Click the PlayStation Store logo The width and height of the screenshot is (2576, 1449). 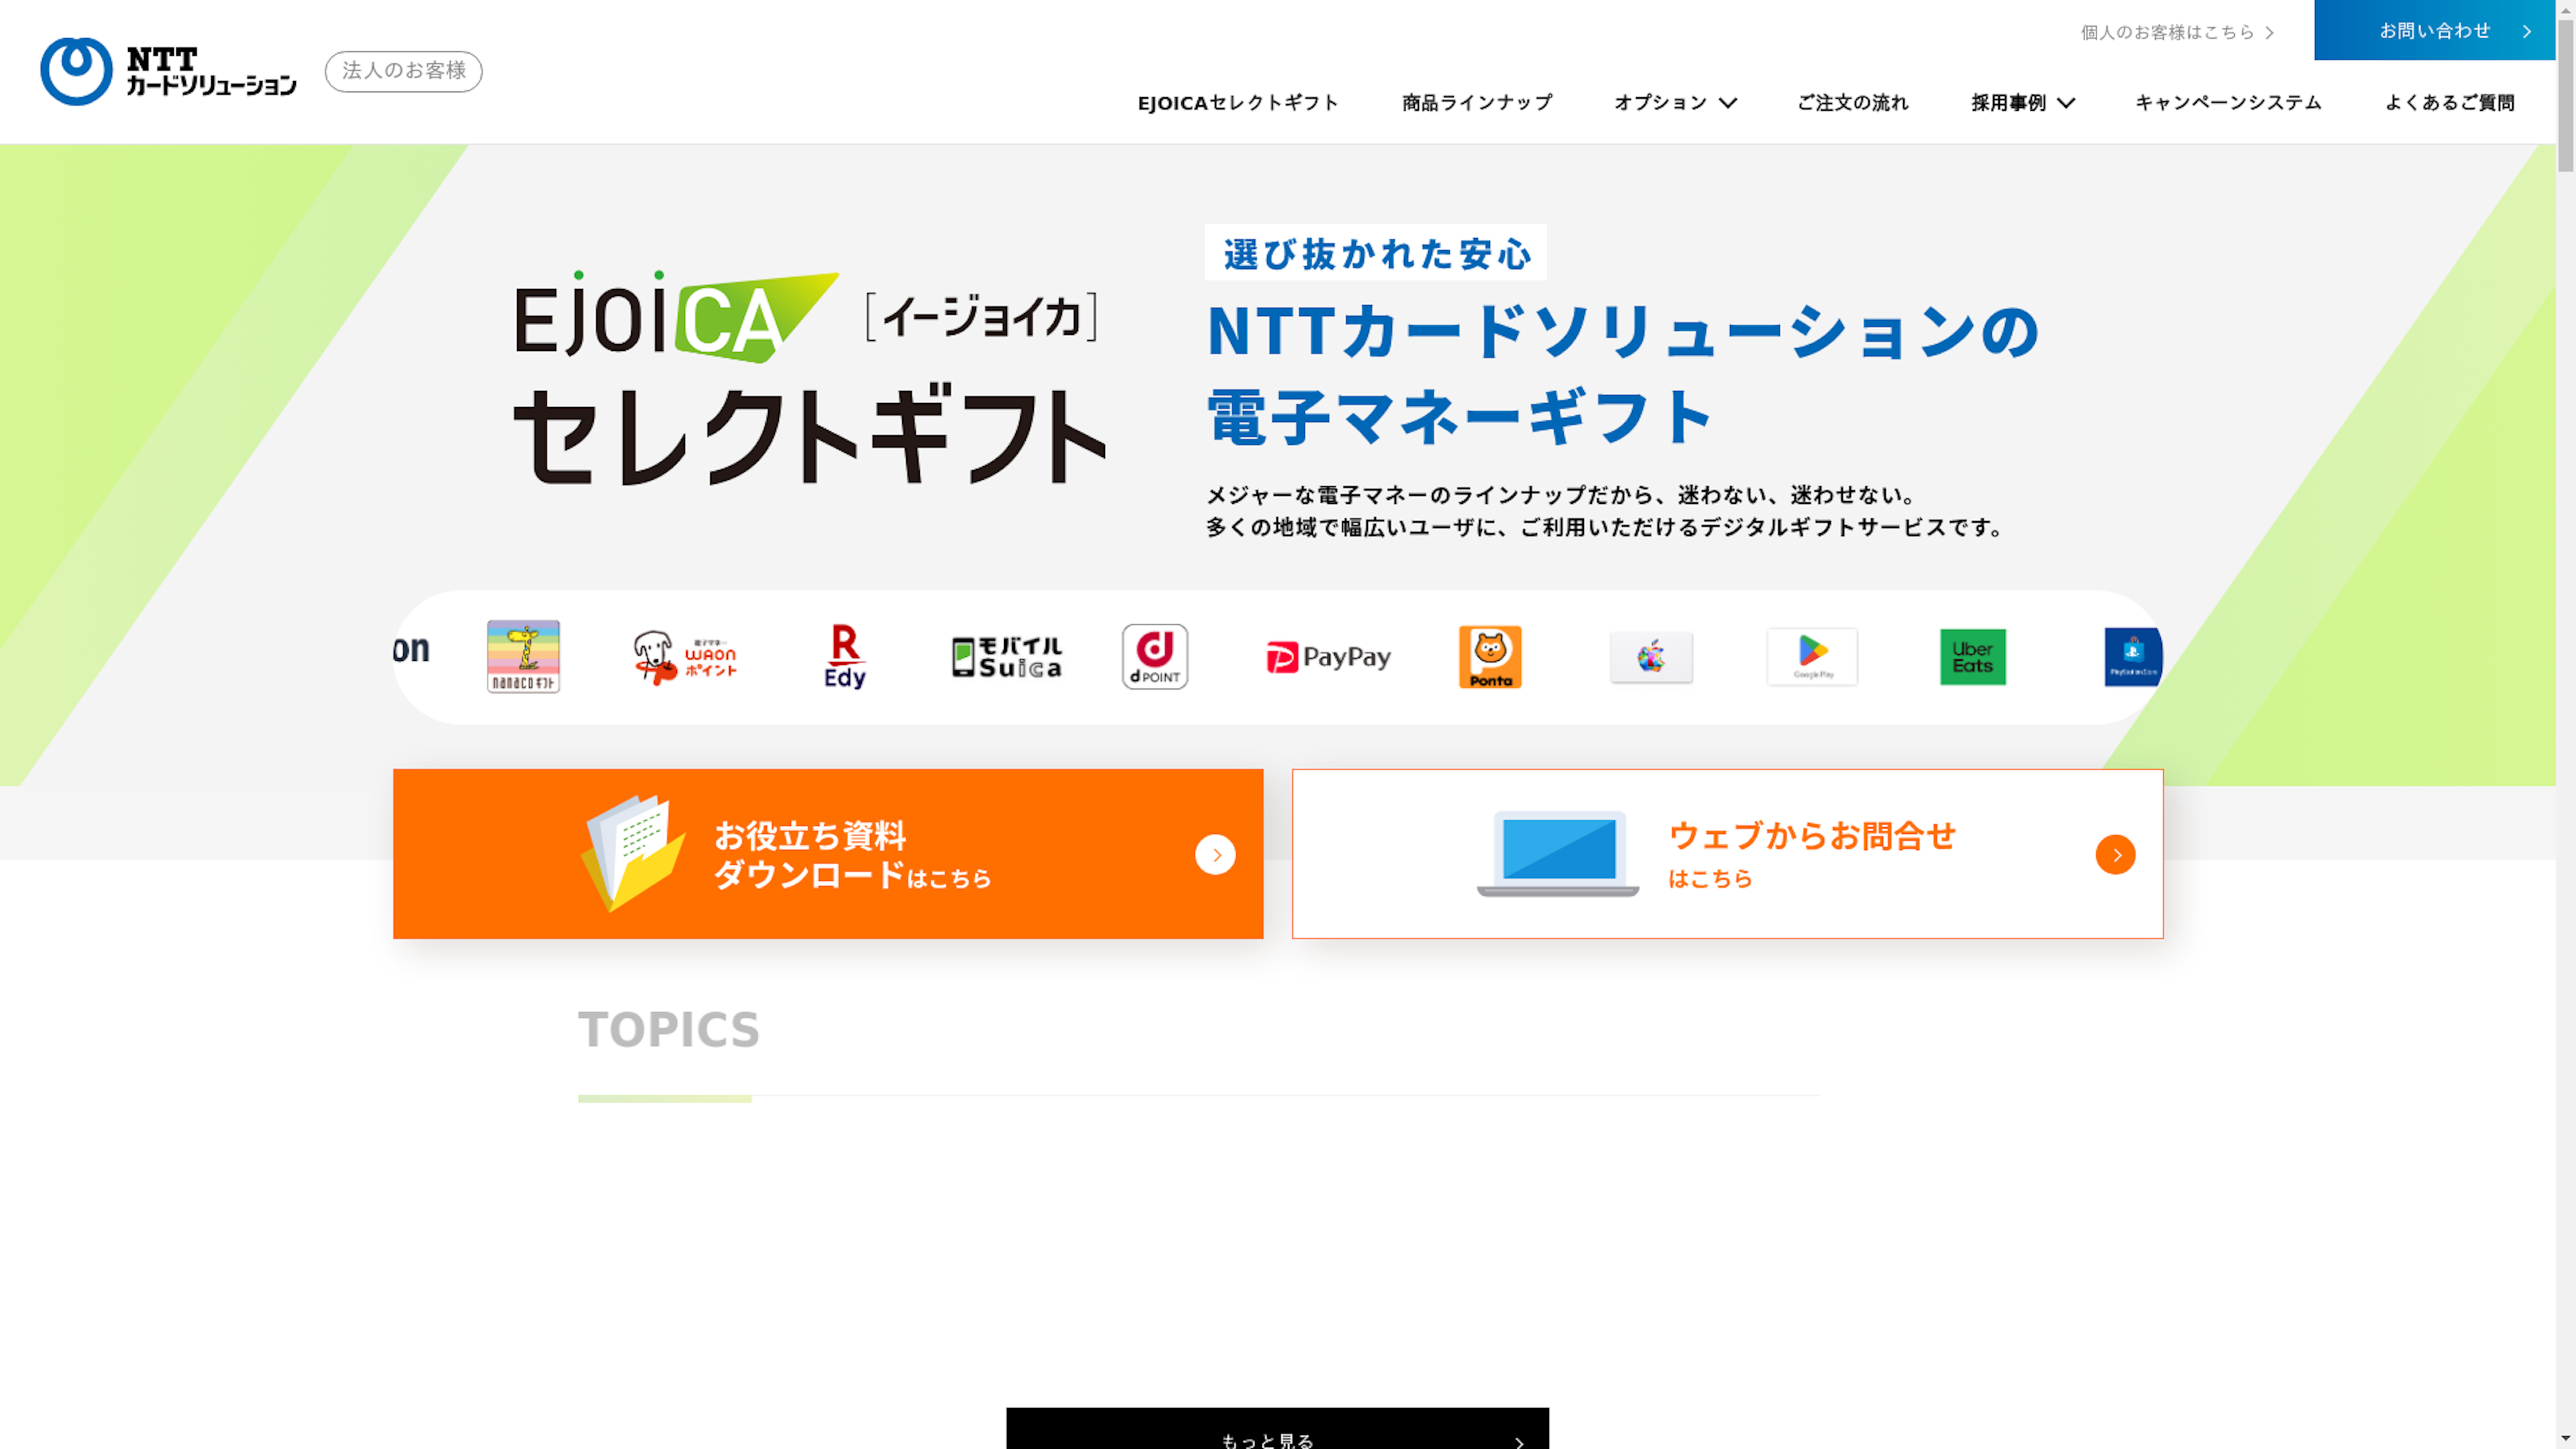point(2133,657)
